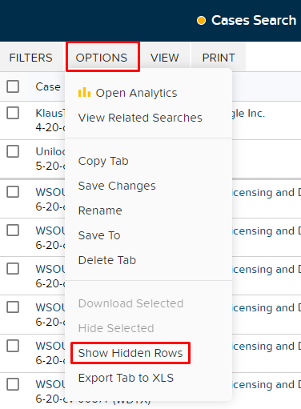The height and width of the screenshot is (409, 301).
Task: Choose Show Hidden Rows from the menu
Action: 130,353
